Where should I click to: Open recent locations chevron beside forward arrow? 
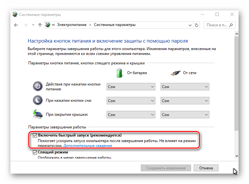33,25
